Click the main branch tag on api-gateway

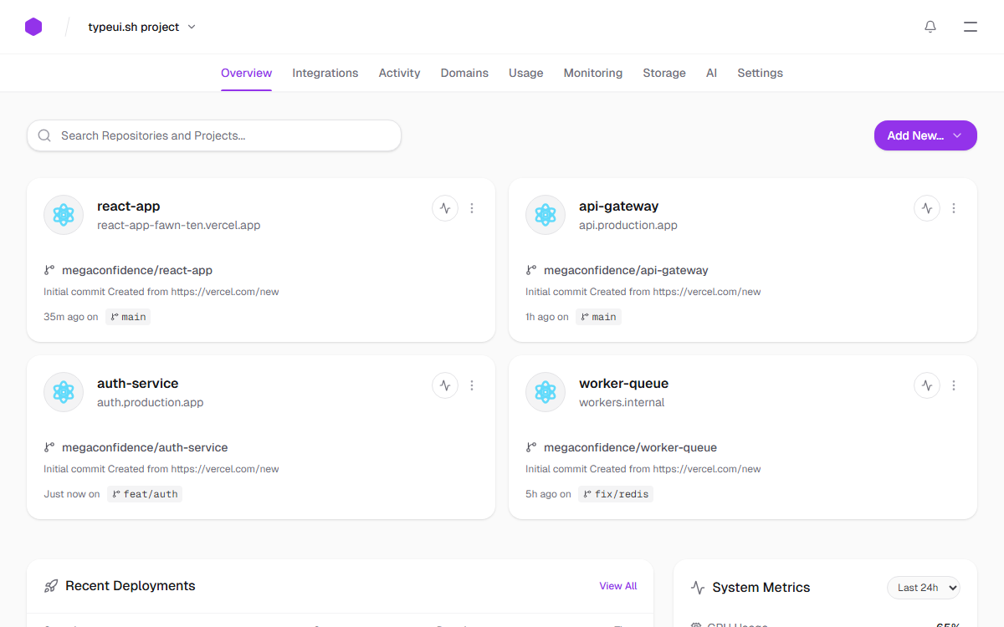coord(598,317)
